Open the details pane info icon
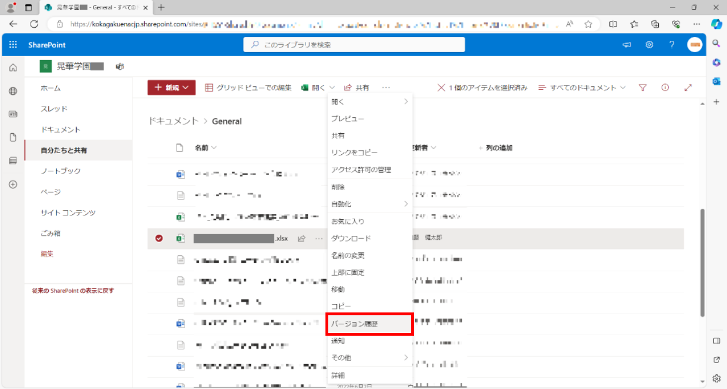Image resolution: width=727 pixels, height=389 pixels. pyautogui.click(x=665, y=88)
